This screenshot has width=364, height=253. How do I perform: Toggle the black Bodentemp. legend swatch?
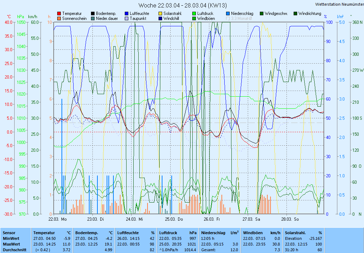[x=93, y=14]
